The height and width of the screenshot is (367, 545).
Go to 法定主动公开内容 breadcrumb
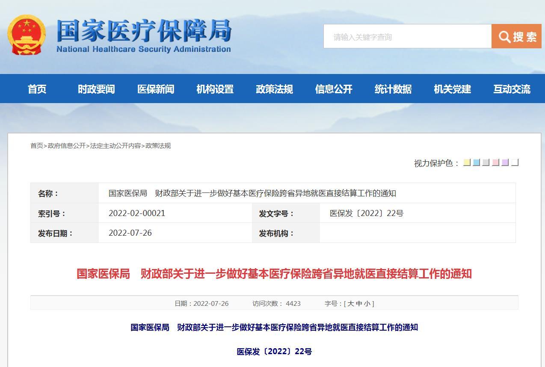coord(116,146)
